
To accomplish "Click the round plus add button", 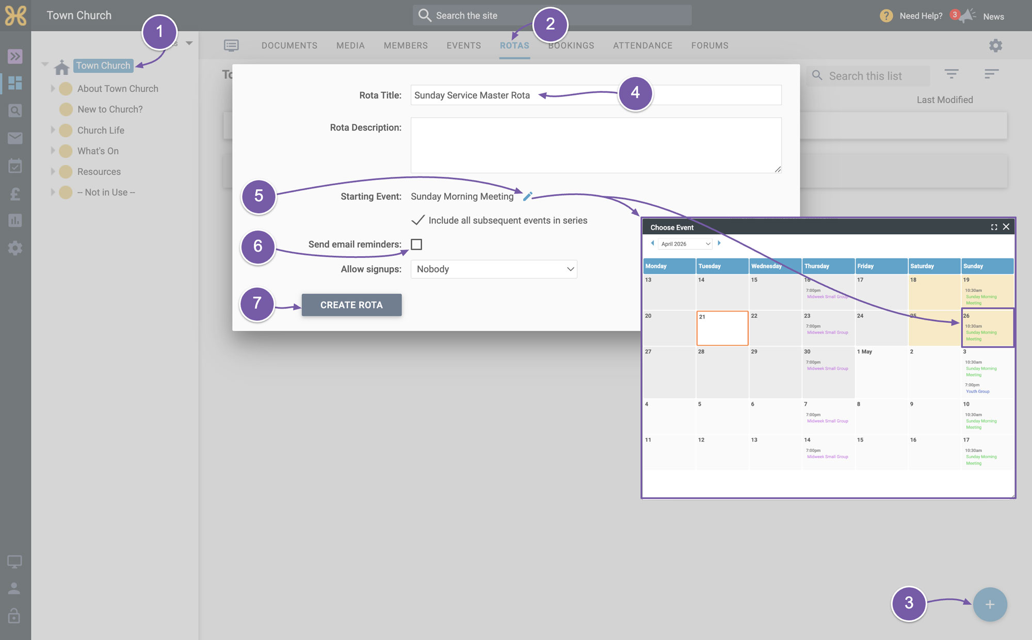I will [990, 604].
